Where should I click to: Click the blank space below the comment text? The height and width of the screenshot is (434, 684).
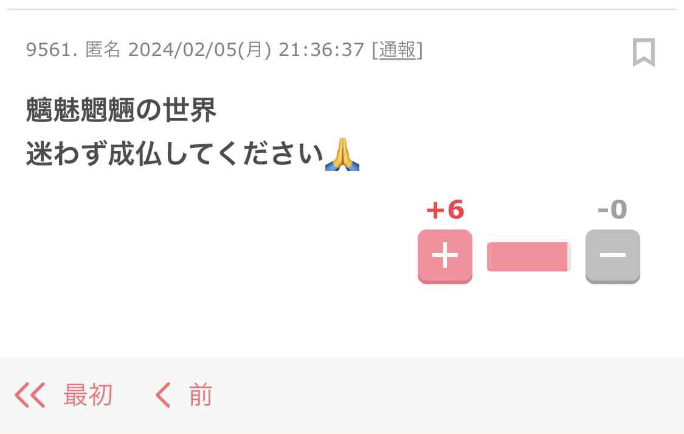click(209, 245)
